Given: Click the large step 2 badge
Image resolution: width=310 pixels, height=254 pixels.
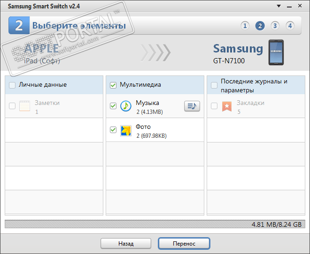Looking at the screenshot, I should coord(19,25).
